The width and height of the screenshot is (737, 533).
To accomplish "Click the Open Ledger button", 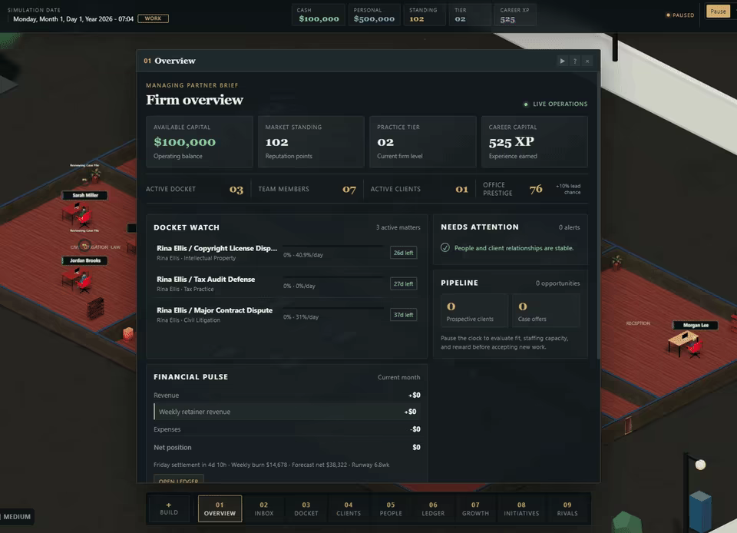I will click(x=179, y=480).
